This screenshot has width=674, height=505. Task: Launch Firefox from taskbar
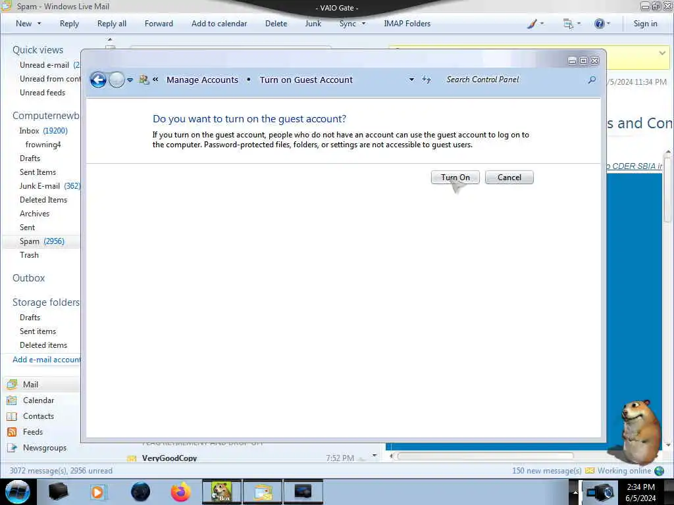click(x=181, y=492)
